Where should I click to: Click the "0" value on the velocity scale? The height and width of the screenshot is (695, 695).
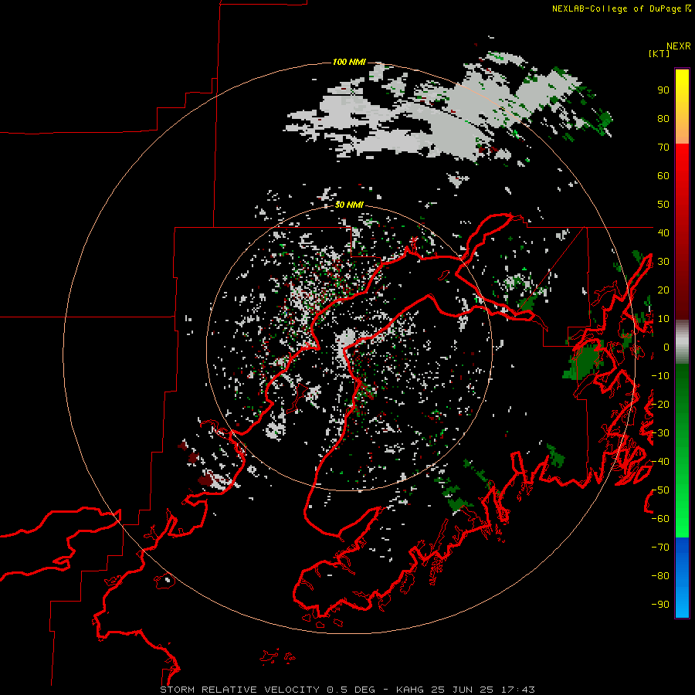(666, 347)
